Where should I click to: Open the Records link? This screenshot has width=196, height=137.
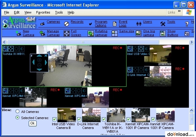(77, 22)
